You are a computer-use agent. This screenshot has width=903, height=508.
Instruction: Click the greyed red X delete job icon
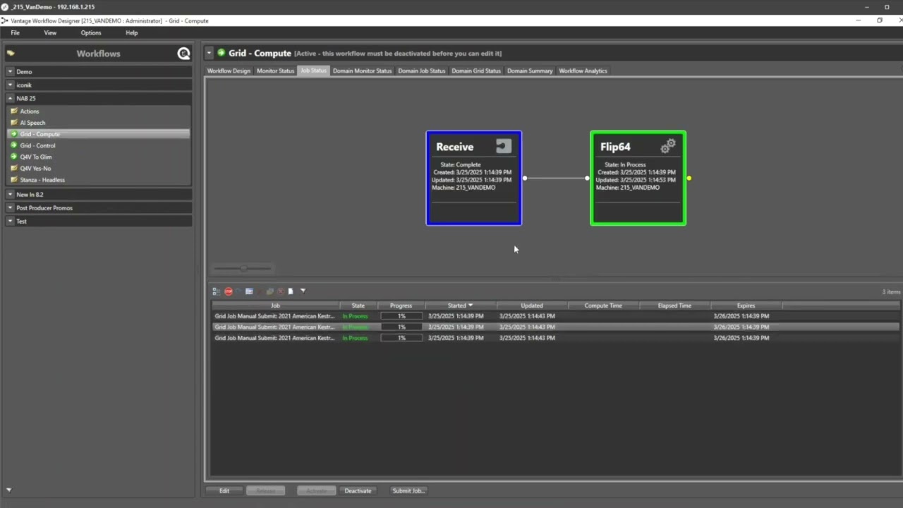281,291
